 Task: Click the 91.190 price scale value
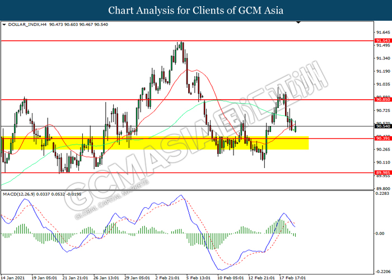[x=383, y=71]
